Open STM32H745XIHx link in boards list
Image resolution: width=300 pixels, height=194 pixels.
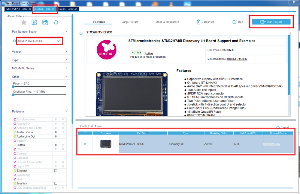click(x=272, y=144)
